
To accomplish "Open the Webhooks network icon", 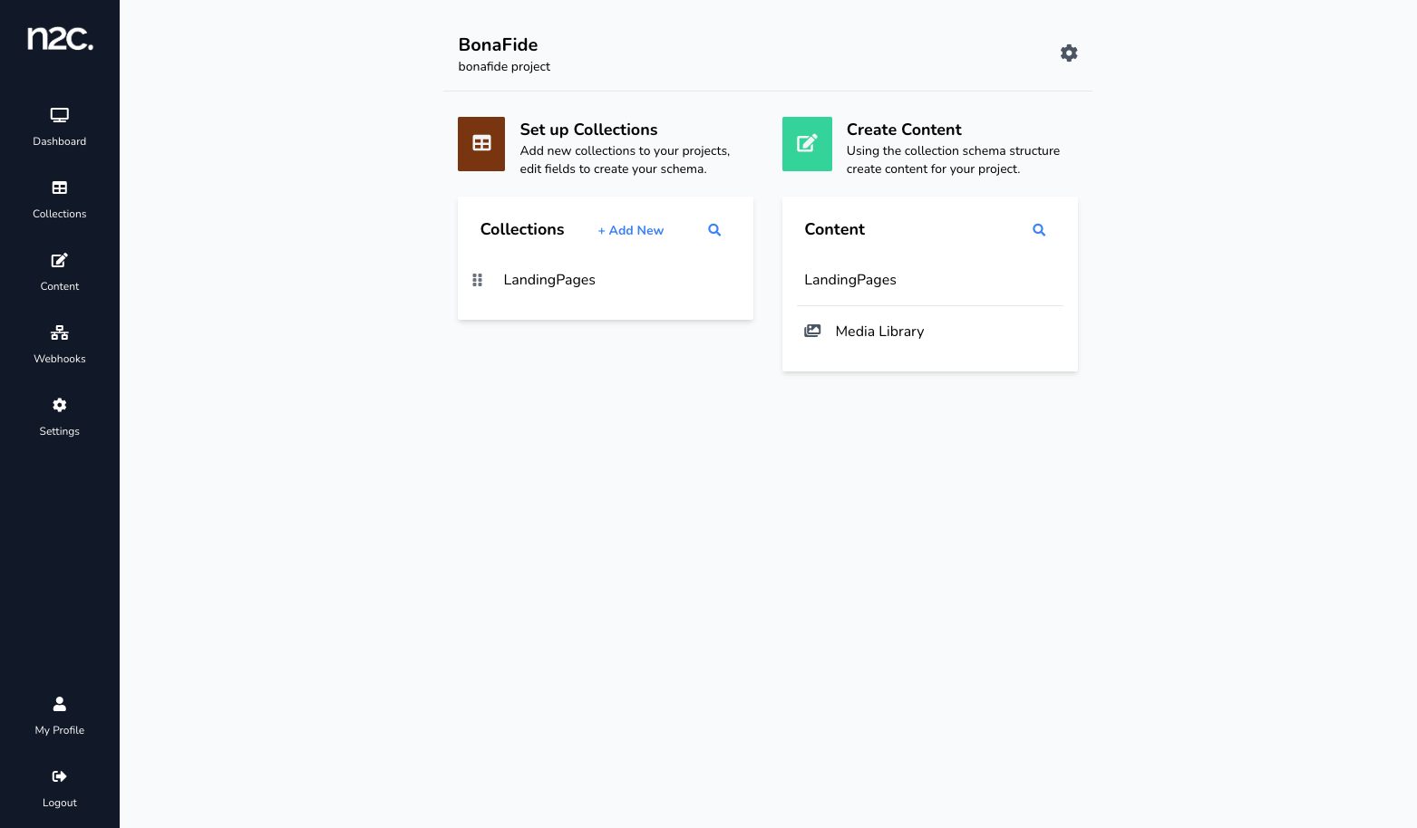I will 60,332.
